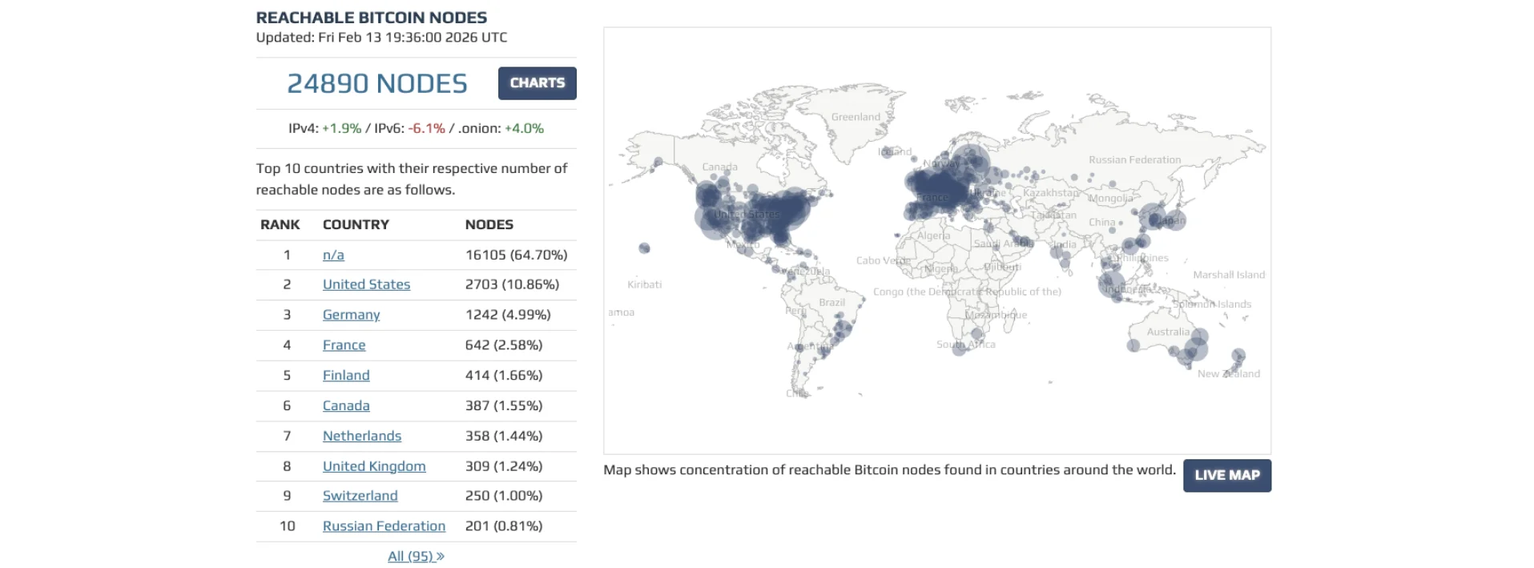Select the Canada link in the table
Viewport: 1534px width, 568px height.
346,405
